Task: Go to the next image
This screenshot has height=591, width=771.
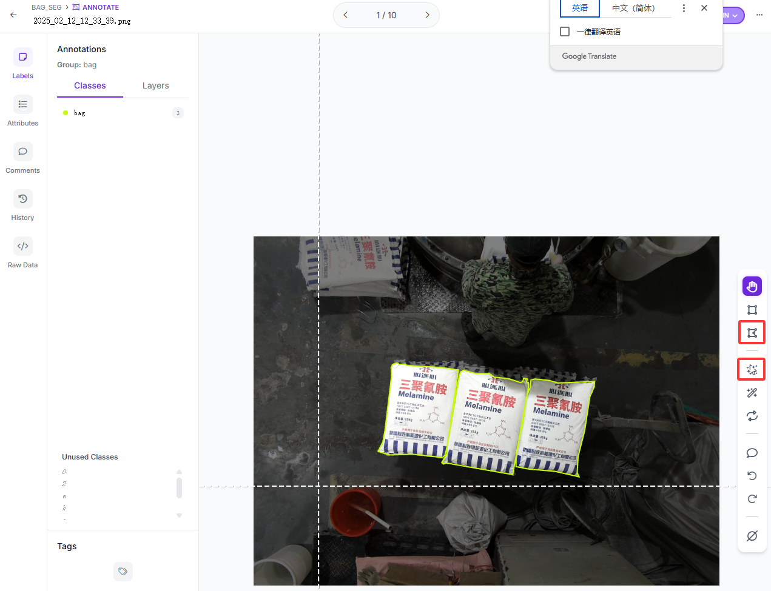Action: click(427, 15)
